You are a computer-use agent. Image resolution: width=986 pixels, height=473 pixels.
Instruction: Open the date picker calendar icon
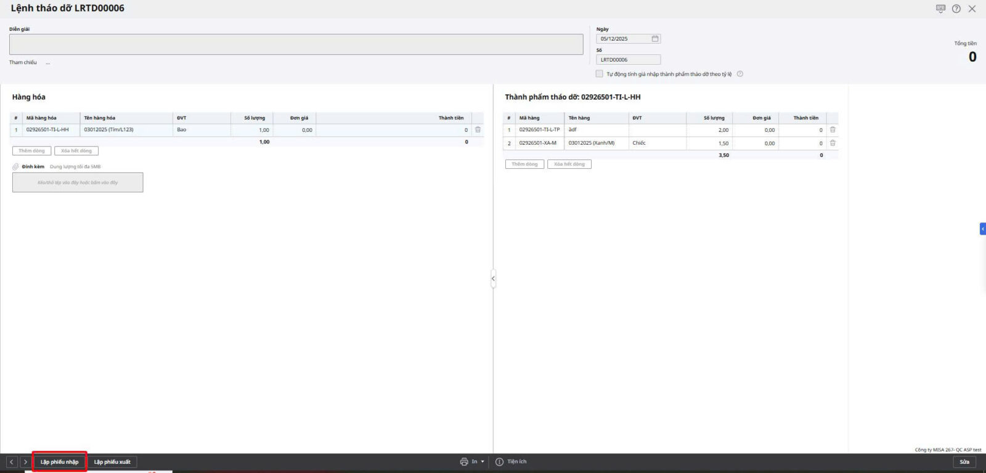tap(655, 39)
